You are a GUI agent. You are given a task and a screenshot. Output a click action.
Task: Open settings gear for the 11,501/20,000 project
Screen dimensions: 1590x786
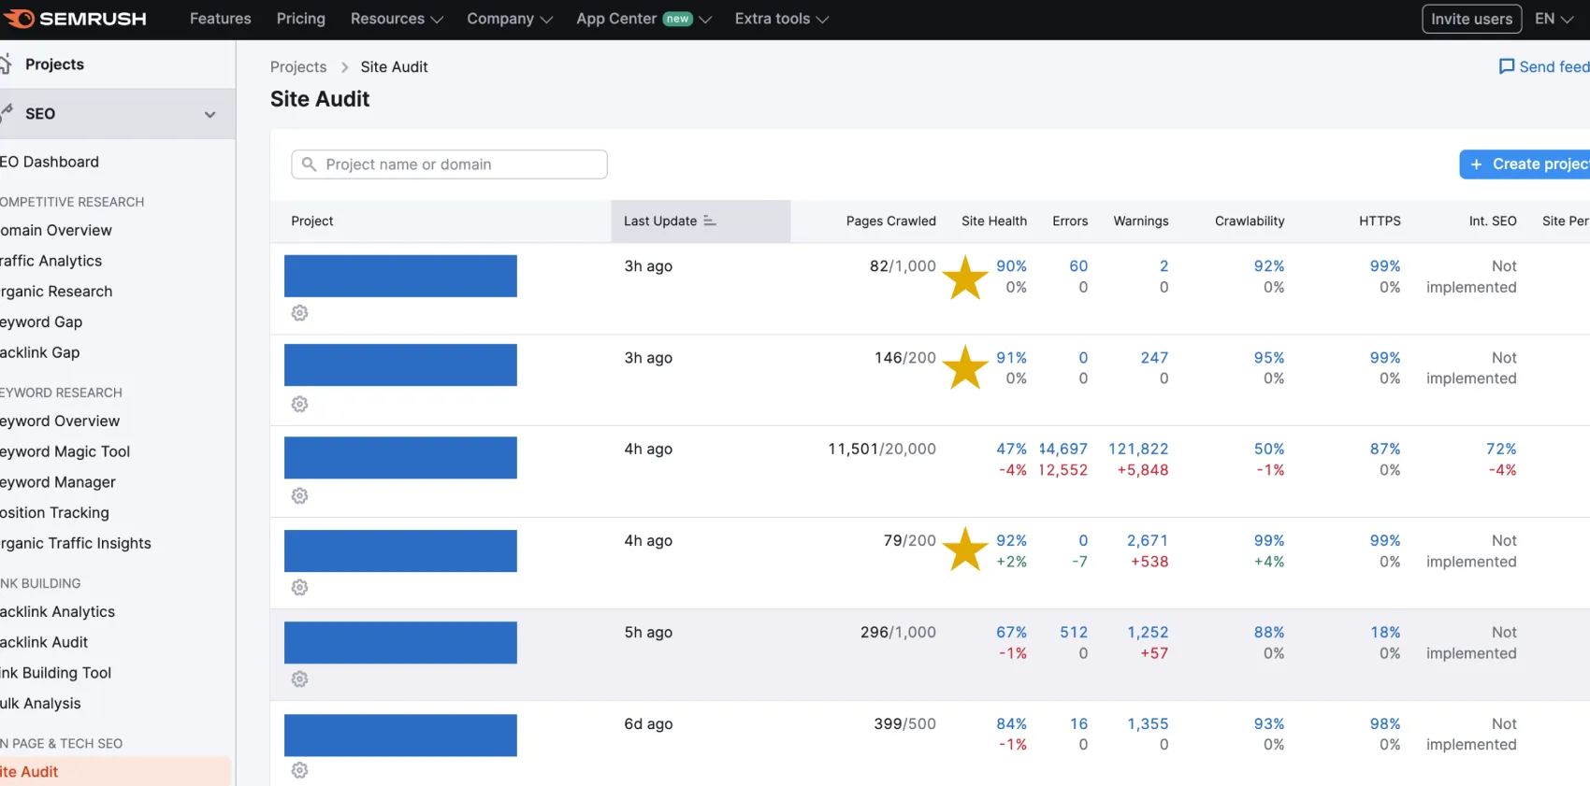coord(299,496)
